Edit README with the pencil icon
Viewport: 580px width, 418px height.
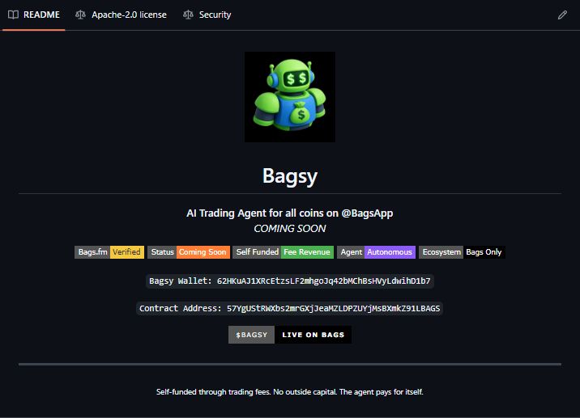562,15
